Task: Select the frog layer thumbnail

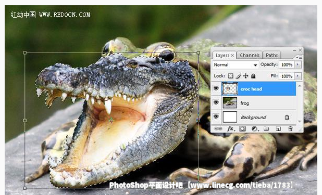Action: click(230, 103)
